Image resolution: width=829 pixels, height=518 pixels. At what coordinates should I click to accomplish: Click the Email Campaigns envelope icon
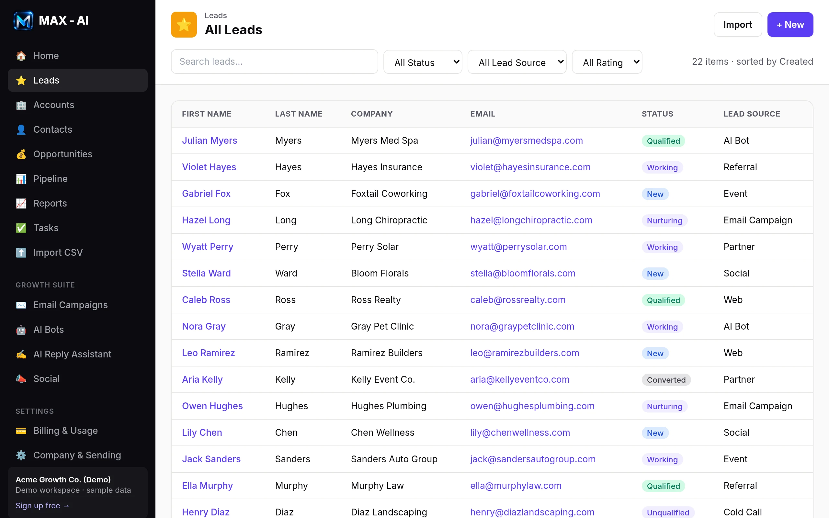pos(21,305)
